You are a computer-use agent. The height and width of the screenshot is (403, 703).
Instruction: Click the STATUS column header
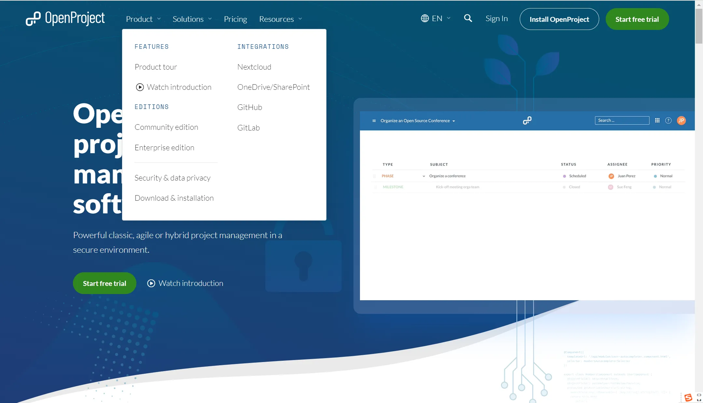pos(568,165)
